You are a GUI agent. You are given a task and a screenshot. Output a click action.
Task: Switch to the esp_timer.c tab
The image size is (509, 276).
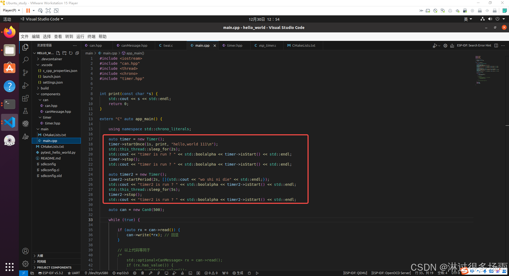pyautogui.click(x=267, y=46)
